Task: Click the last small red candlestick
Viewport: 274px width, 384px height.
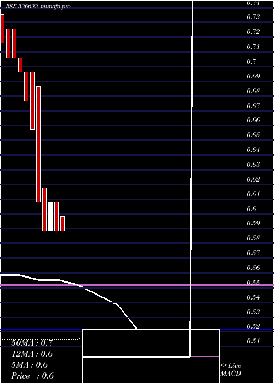Action: (62, 224)
